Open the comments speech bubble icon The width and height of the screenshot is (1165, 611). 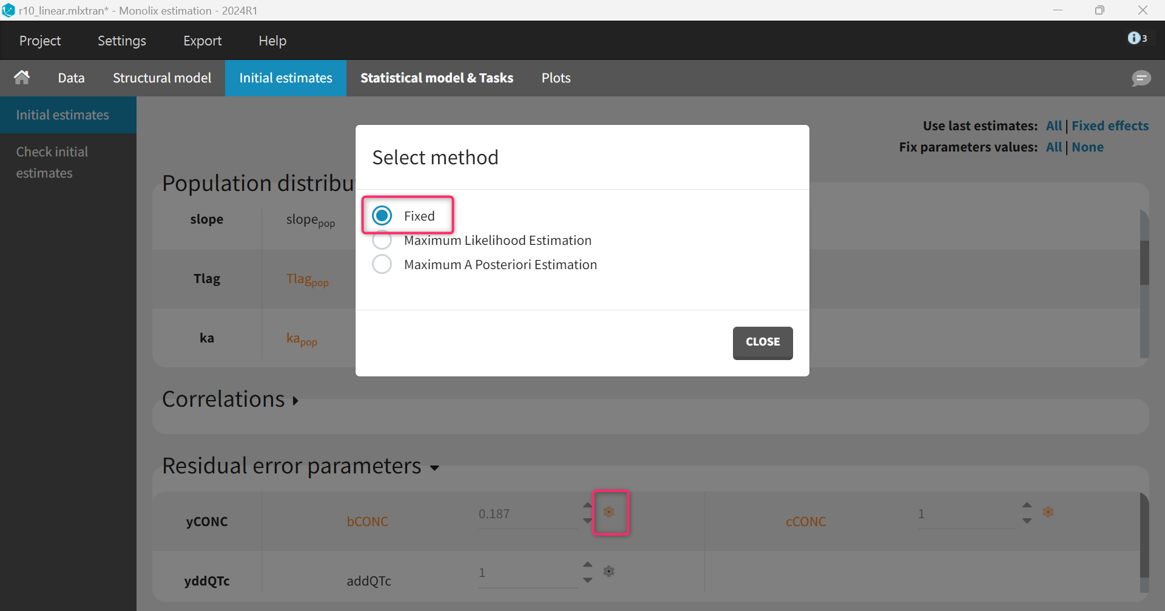click(x=1141, y=78)
